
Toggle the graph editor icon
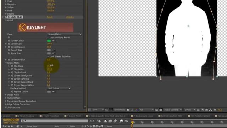(x=127, y=121)
